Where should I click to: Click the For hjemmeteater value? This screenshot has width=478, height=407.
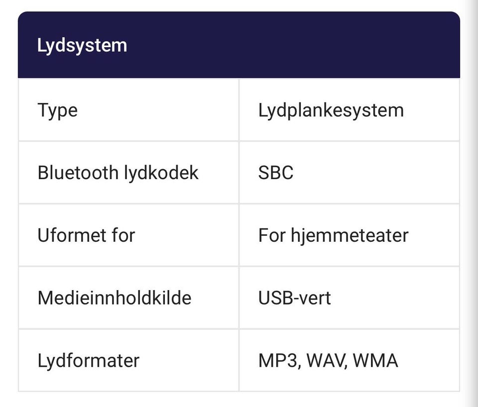tap(333, 235)
